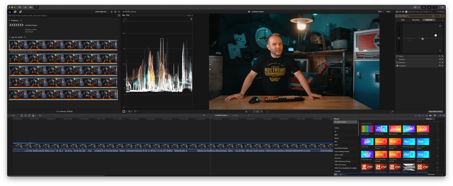Click the Color Board mask icon
Viewport: 453px width, 186px height.
[433, 16]
